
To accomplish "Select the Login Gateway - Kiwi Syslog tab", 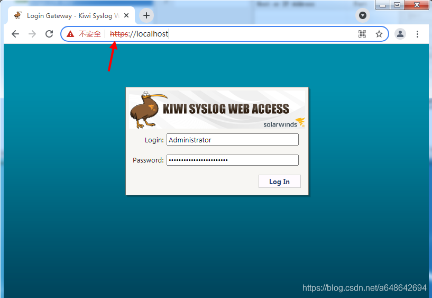I will click(71, 15).
